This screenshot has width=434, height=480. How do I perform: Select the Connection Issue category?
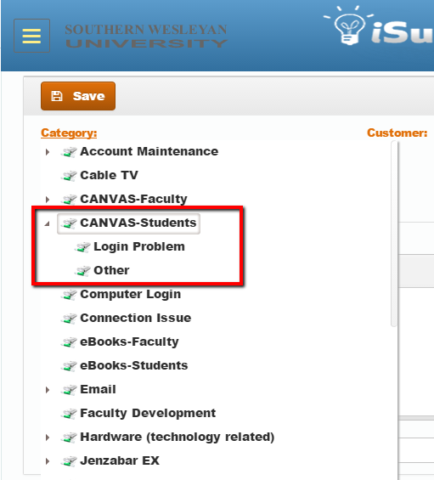point(136,318)
